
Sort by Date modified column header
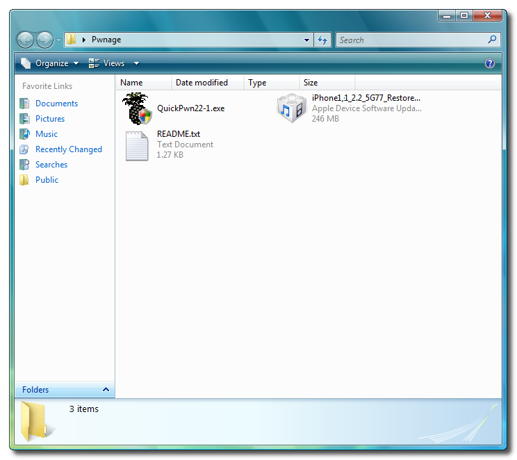(202, 83)
